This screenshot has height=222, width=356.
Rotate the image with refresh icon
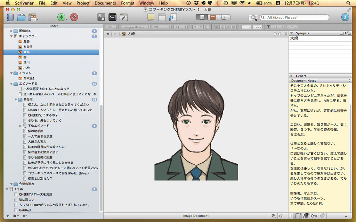point(281,216)
